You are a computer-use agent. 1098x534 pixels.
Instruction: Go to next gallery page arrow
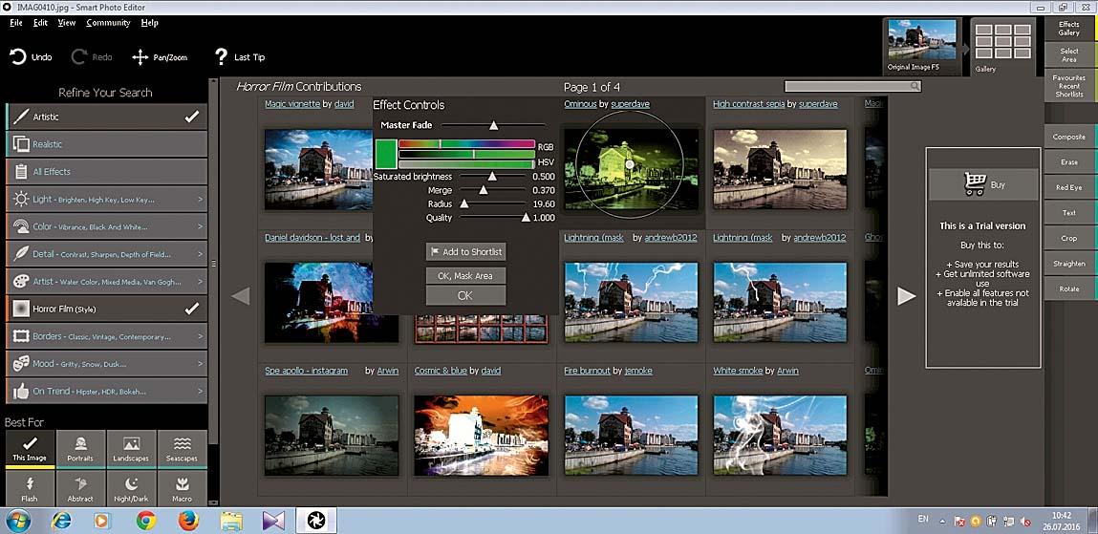point(906,296)
